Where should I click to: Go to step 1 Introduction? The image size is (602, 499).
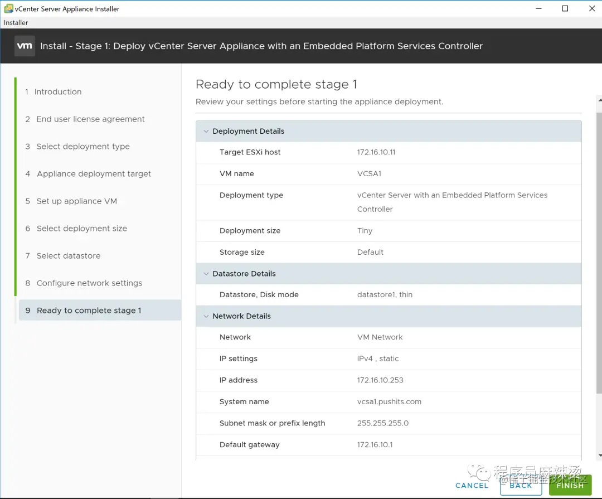click(54, 92)
